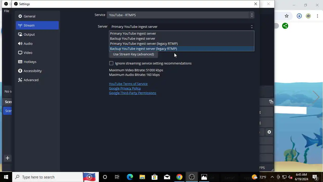323x182 pixels.
Task: Show hidden system tray icons
Action: [x=272, y=177]
